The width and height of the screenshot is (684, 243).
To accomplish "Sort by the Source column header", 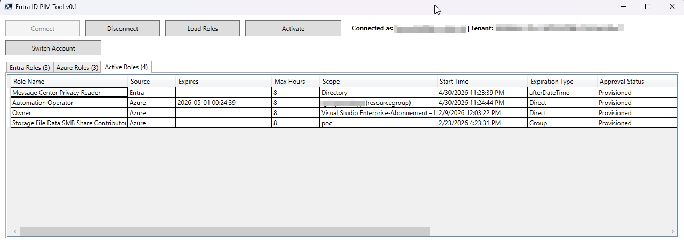I will 152,82.
